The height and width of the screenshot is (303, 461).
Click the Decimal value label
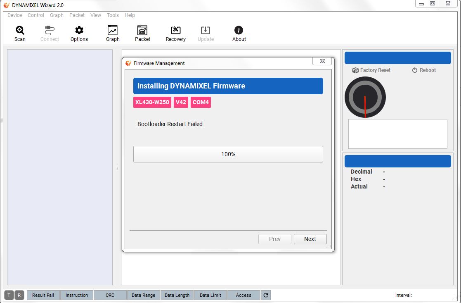(362, 172)
